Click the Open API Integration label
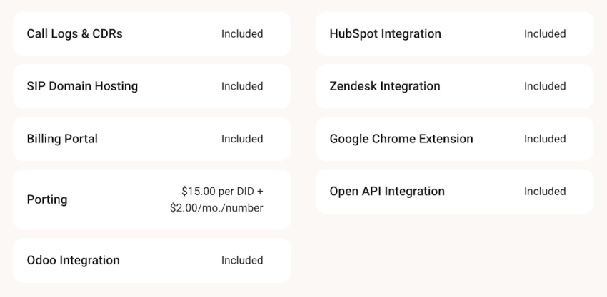607x297 pixels. 387,192
